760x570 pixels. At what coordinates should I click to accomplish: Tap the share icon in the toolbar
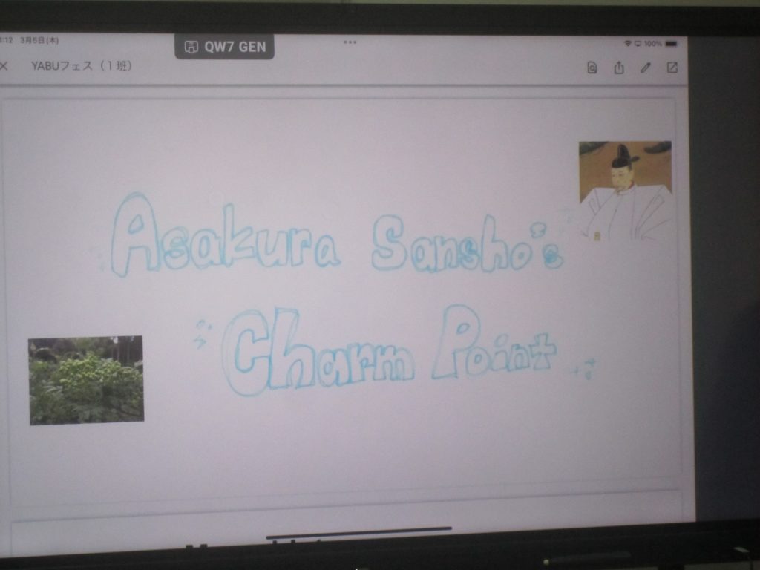click(618, 68)
